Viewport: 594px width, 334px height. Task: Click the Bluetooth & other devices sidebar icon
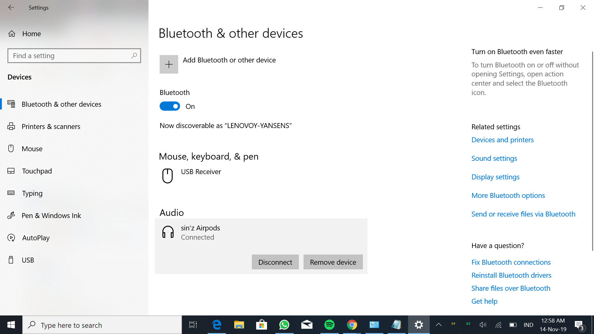tap(11, 104)
